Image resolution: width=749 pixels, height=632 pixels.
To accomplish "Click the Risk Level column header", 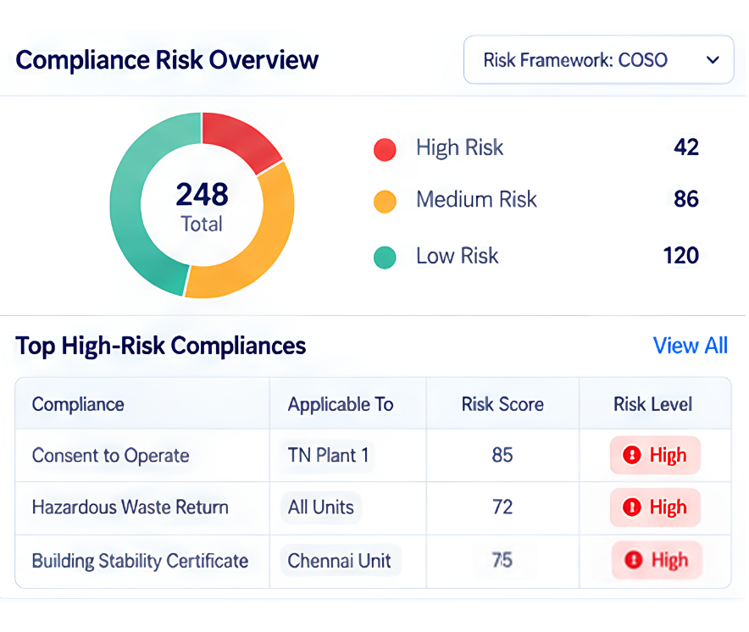I will coord(653,404).
